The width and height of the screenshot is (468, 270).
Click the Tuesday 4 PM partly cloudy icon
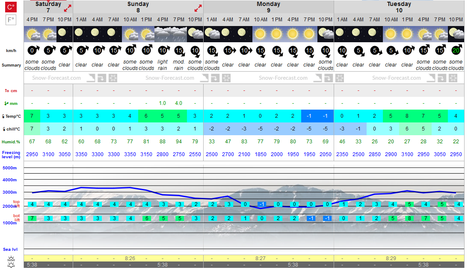point(424,34)
